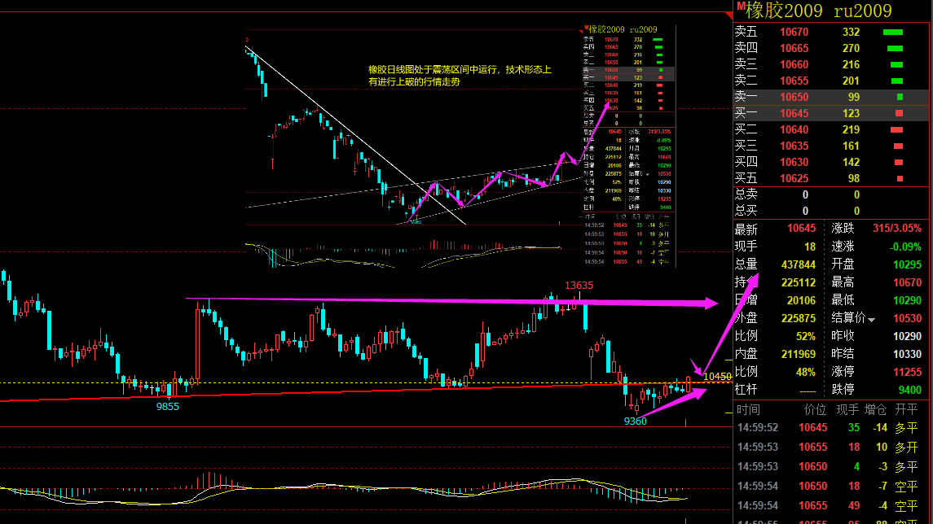Click the green volume bar for 卖五
The image size is (933, 524).
click(x=893, y=32)
